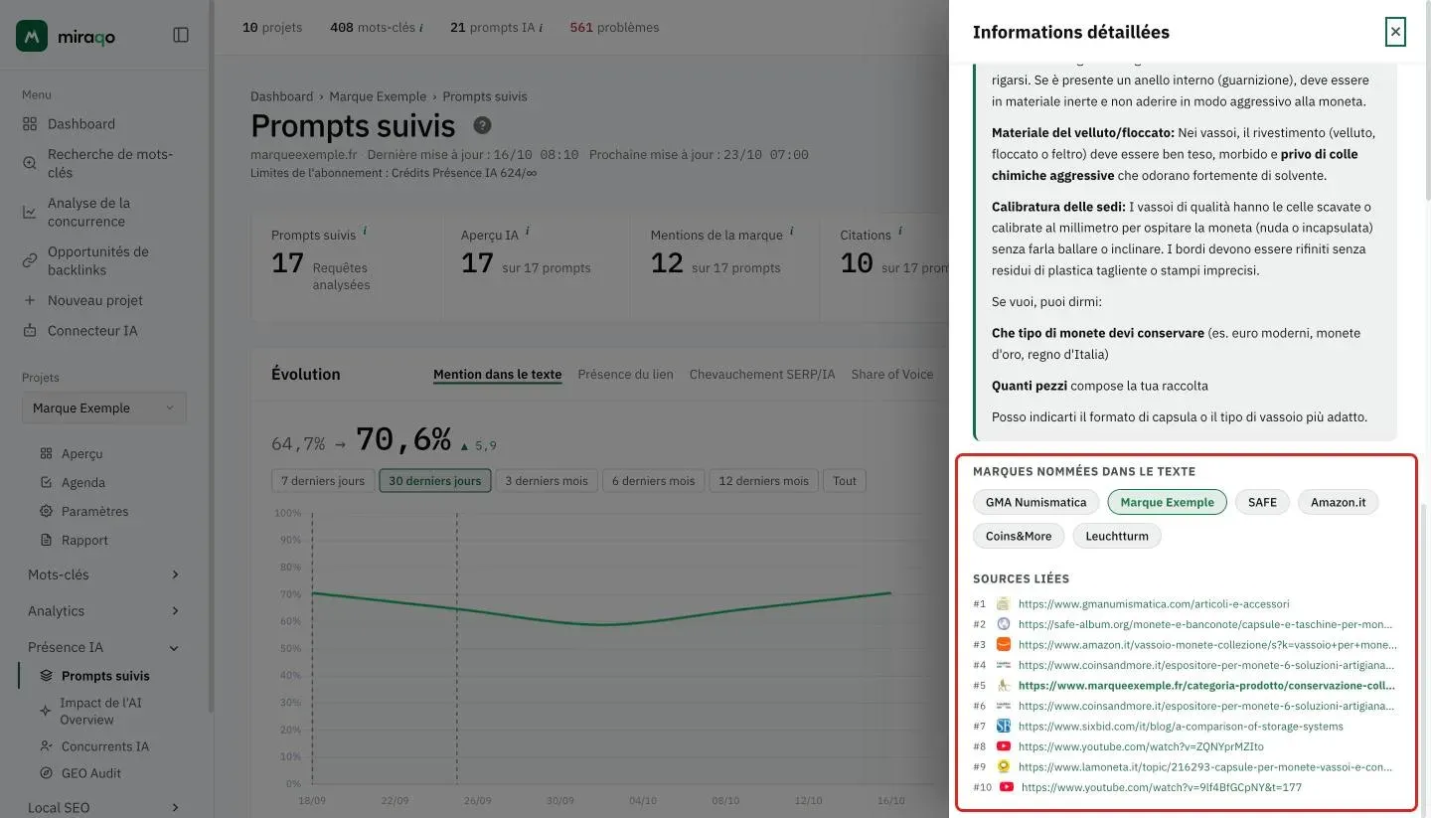Select the Tout time range
This screenshot has height=818, width=1431.
[845, 481]
